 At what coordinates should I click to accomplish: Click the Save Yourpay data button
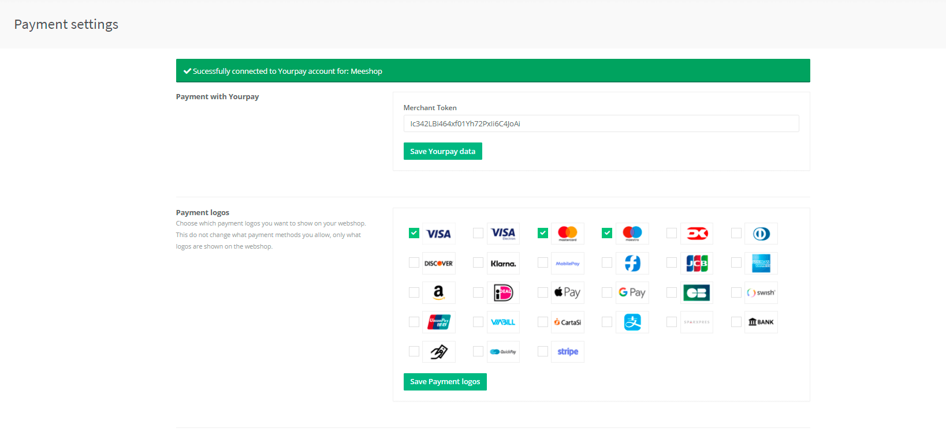[x=443, y=151]
